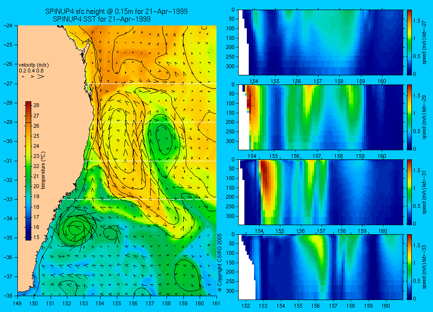This screenshot has height=312, width=433.
Task: Click the '28' tick on the temperature color bar
Action: coord(36,105)
